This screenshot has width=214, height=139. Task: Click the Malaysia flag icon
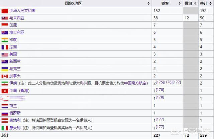pyautogui.click(x=5, y=18)
